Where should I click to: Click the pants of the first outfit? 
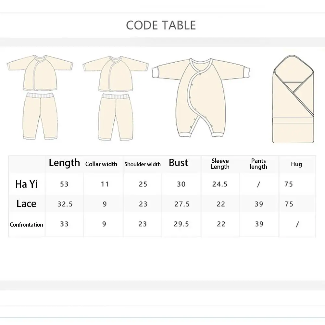pos(40,117)
